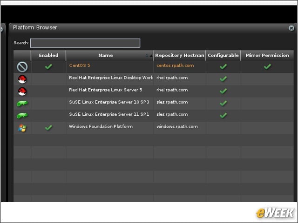Select Red Hat Enterprise Linux Server 5
Viewport: 298px width, 223px height.
[106, 90]
